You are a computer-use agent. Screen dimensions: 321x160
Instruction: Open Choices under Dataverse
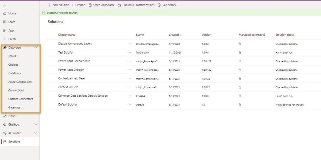coord(13,65)
